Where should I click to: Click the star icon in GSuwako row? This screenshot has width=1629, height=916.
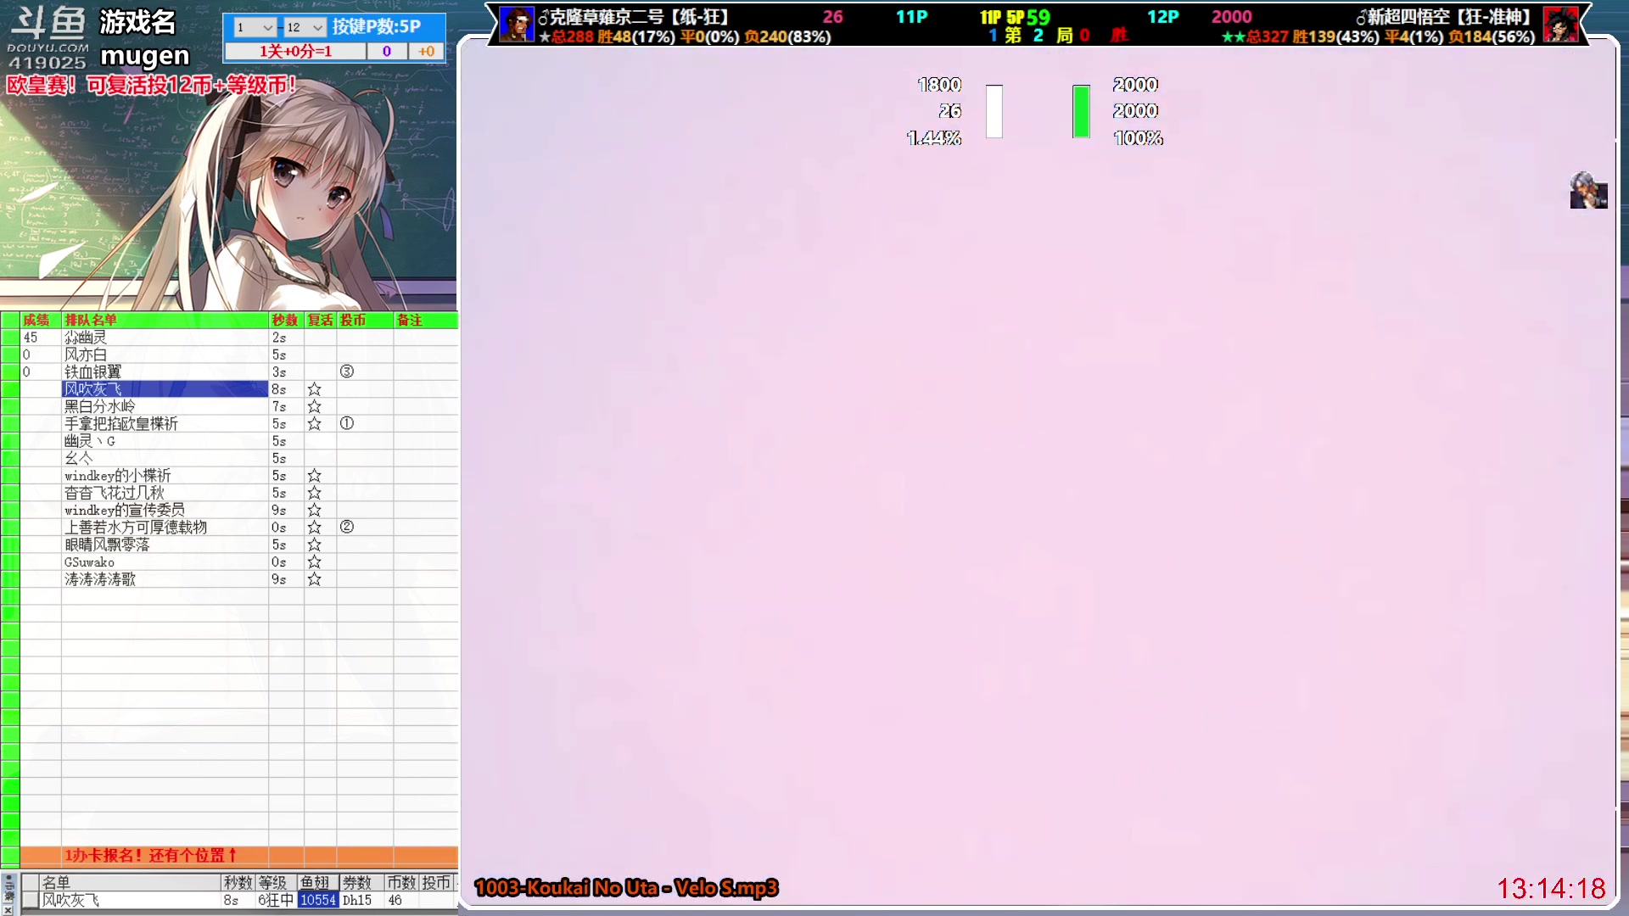pos(314,561)
